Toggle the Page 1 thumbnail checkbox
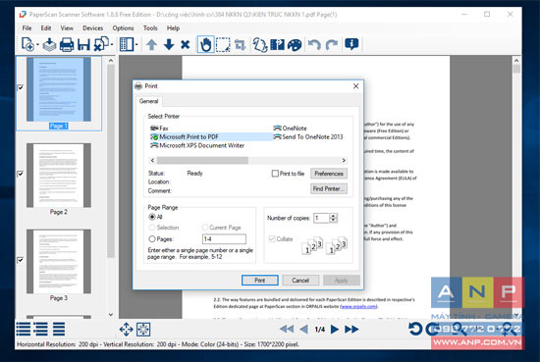 tap(21, 87)
